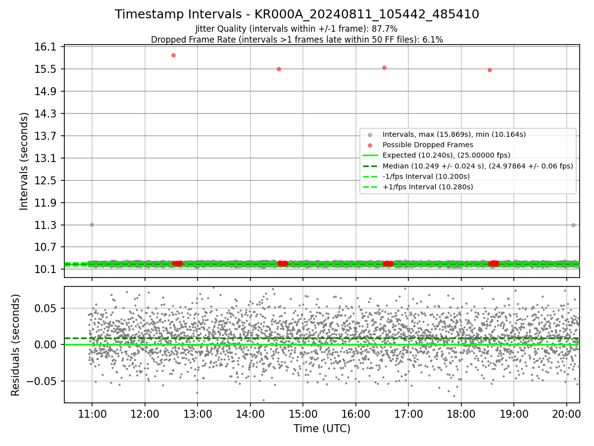Click the gray outlier point at 11.3s near 20:00
The width and height of the screenshot is (594, 446).
pyautogui.click(x=573, y=225)
